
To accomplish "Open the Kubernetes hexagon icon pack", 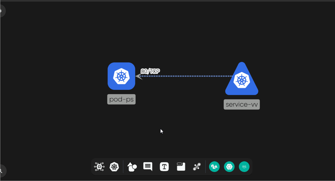I will (229, 167).
